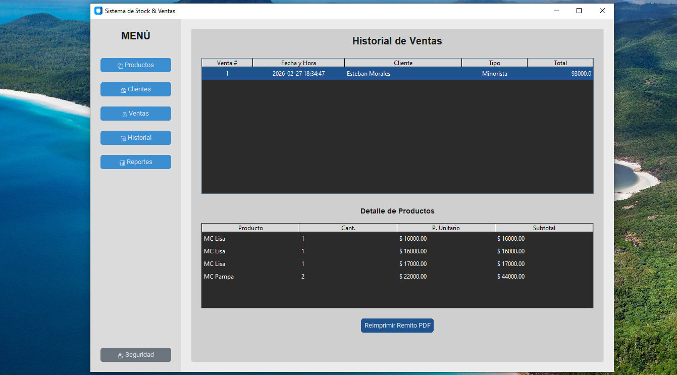Sort sales by the Venta # column header
The height and width of the screenshot is (375, 677).
pos(227,63)
